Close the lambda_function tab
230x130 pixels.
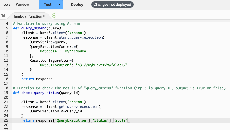pyautogui.click(x=44, y=16)
